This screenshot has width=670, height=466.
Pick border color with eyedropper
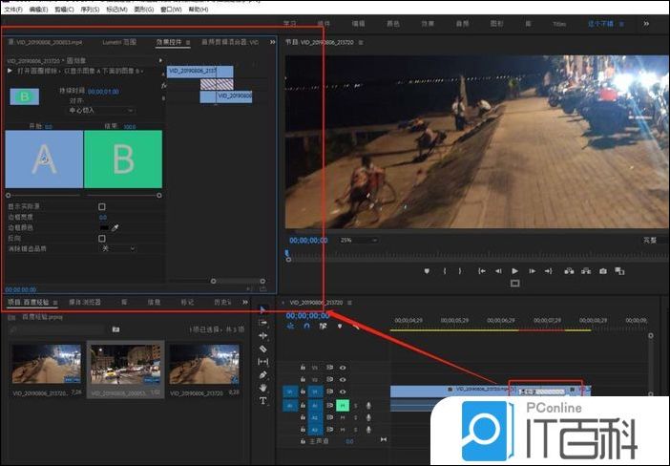click(x=115, y=228)
